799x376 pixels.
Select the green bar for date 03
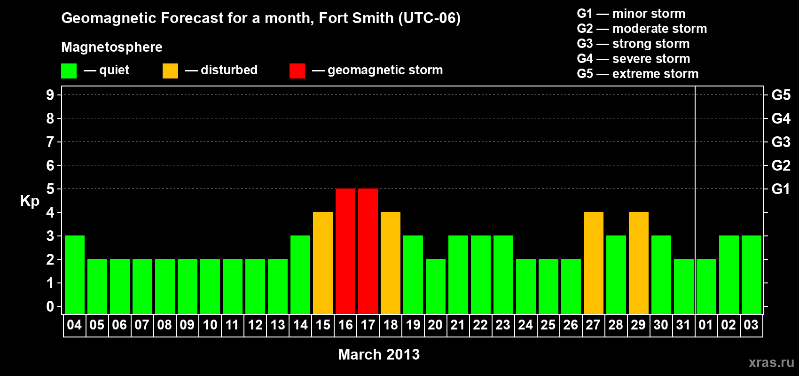pyautogui.click(x=752, y=274)
